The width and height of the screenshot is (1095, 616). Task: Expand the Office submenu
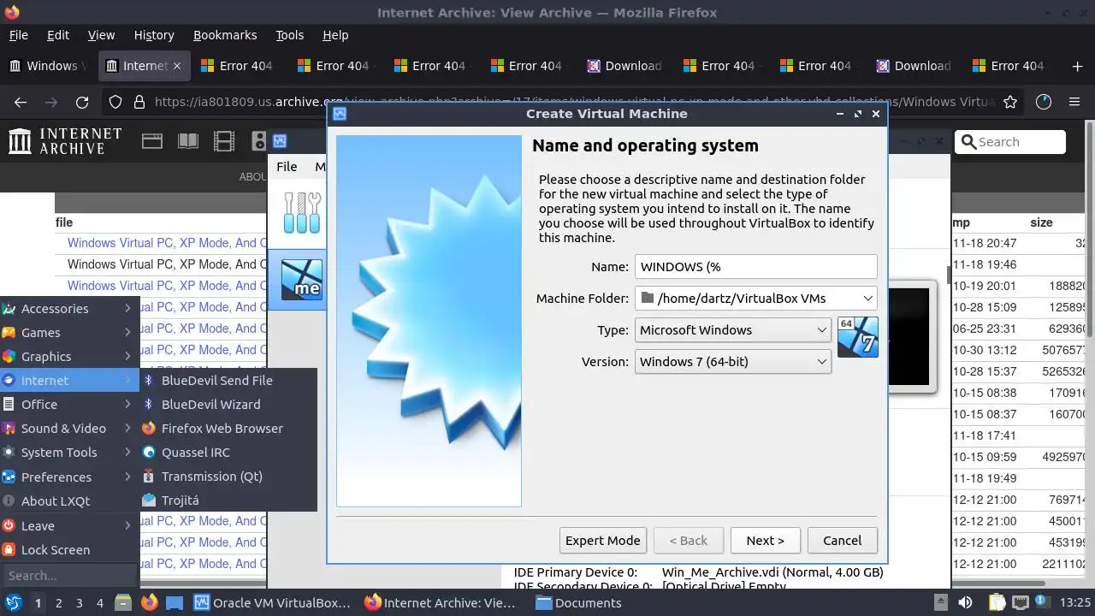(69, 404)
